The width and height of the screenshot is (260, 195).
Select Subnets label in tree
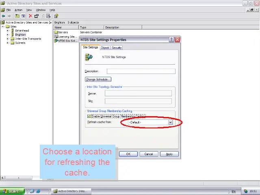[20, 43]
